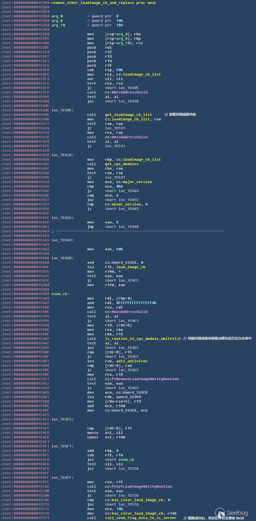Click the 0Ah value in 'cmp ecx'
This screenshot has height=521, width=256.
(x=120, y=186)
